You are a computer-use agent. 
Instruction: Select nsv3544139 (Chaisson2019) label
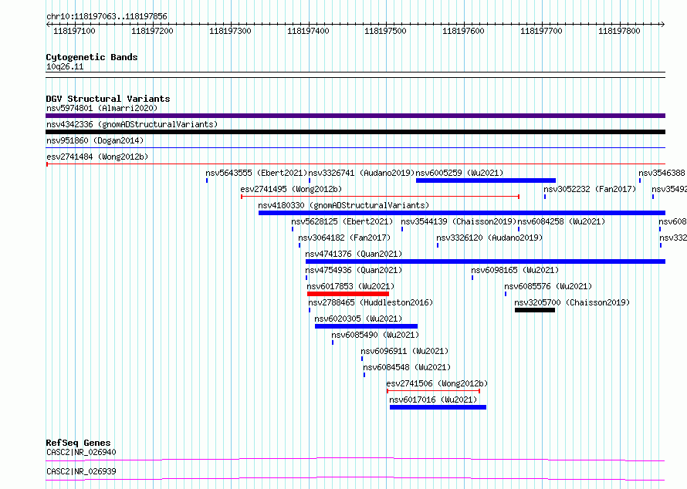[x=459, y=221]
